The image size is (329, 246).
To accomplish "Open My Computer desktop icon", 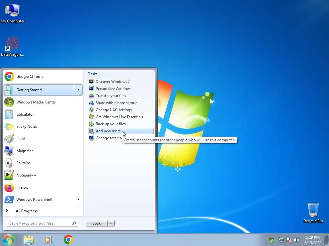I will click(x=13, y=13).
